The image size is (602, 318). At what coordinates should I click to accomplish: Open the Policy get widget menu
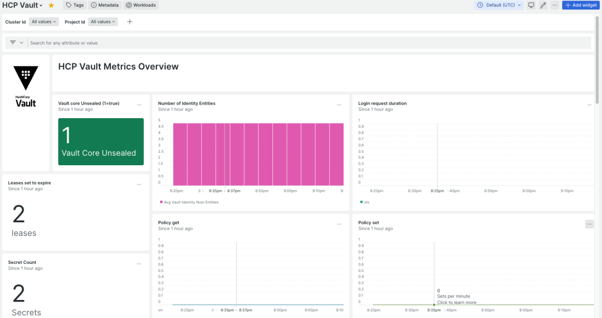(x=339, y=224)
